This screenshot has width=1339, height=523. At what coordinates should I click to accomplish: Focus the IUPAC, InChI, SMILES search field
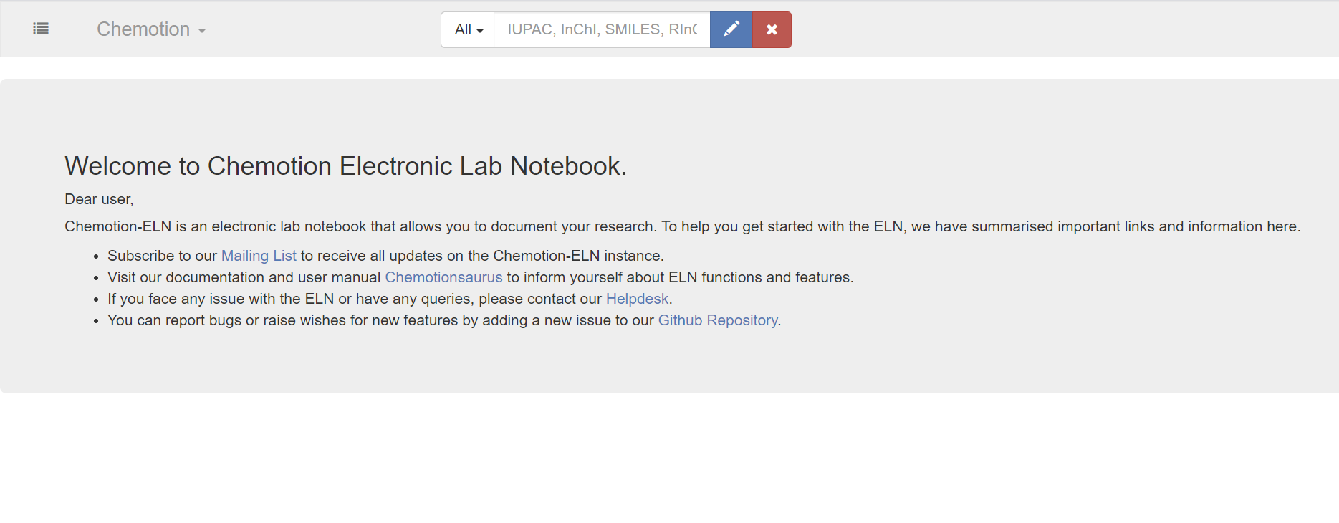pyautogui.click(x=602, y=29)
